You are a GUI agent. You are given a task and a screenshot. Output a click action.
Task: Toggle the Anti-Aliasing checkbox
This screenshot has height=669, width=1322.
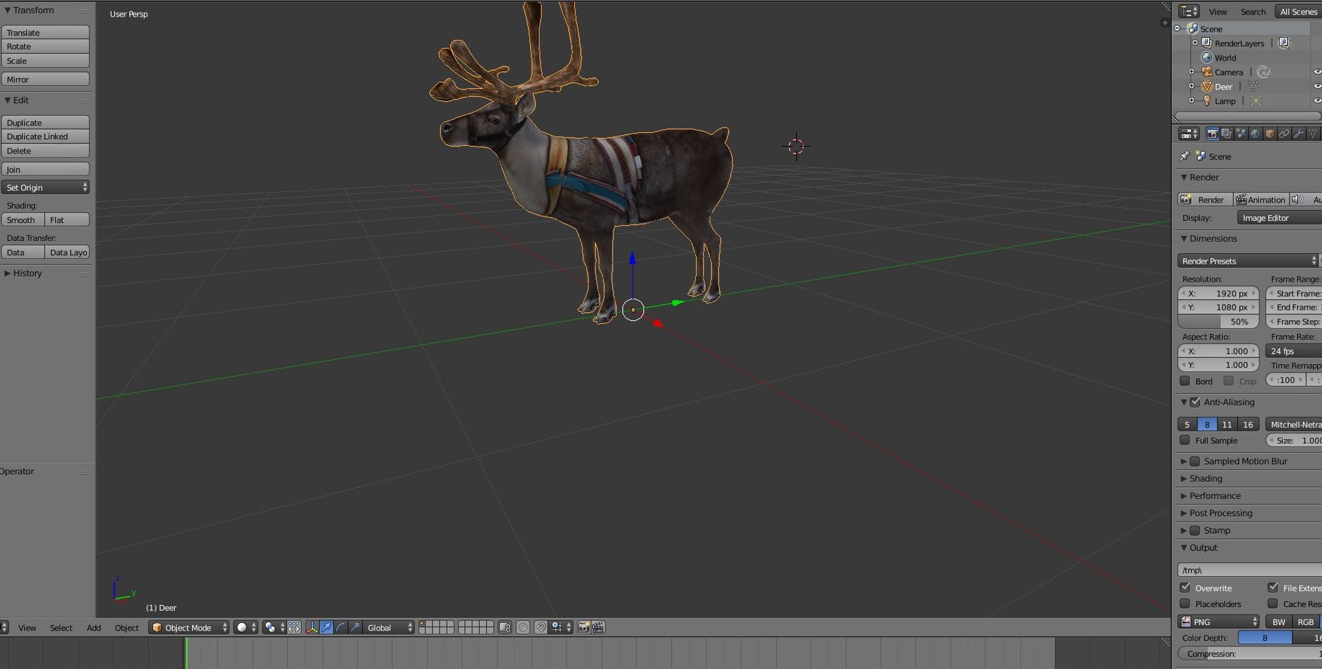click(1195, 402)
